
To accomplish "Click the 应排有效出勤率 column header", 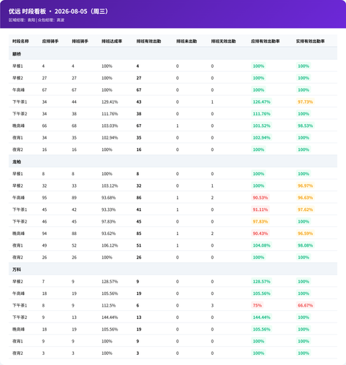I will [266, 42].
